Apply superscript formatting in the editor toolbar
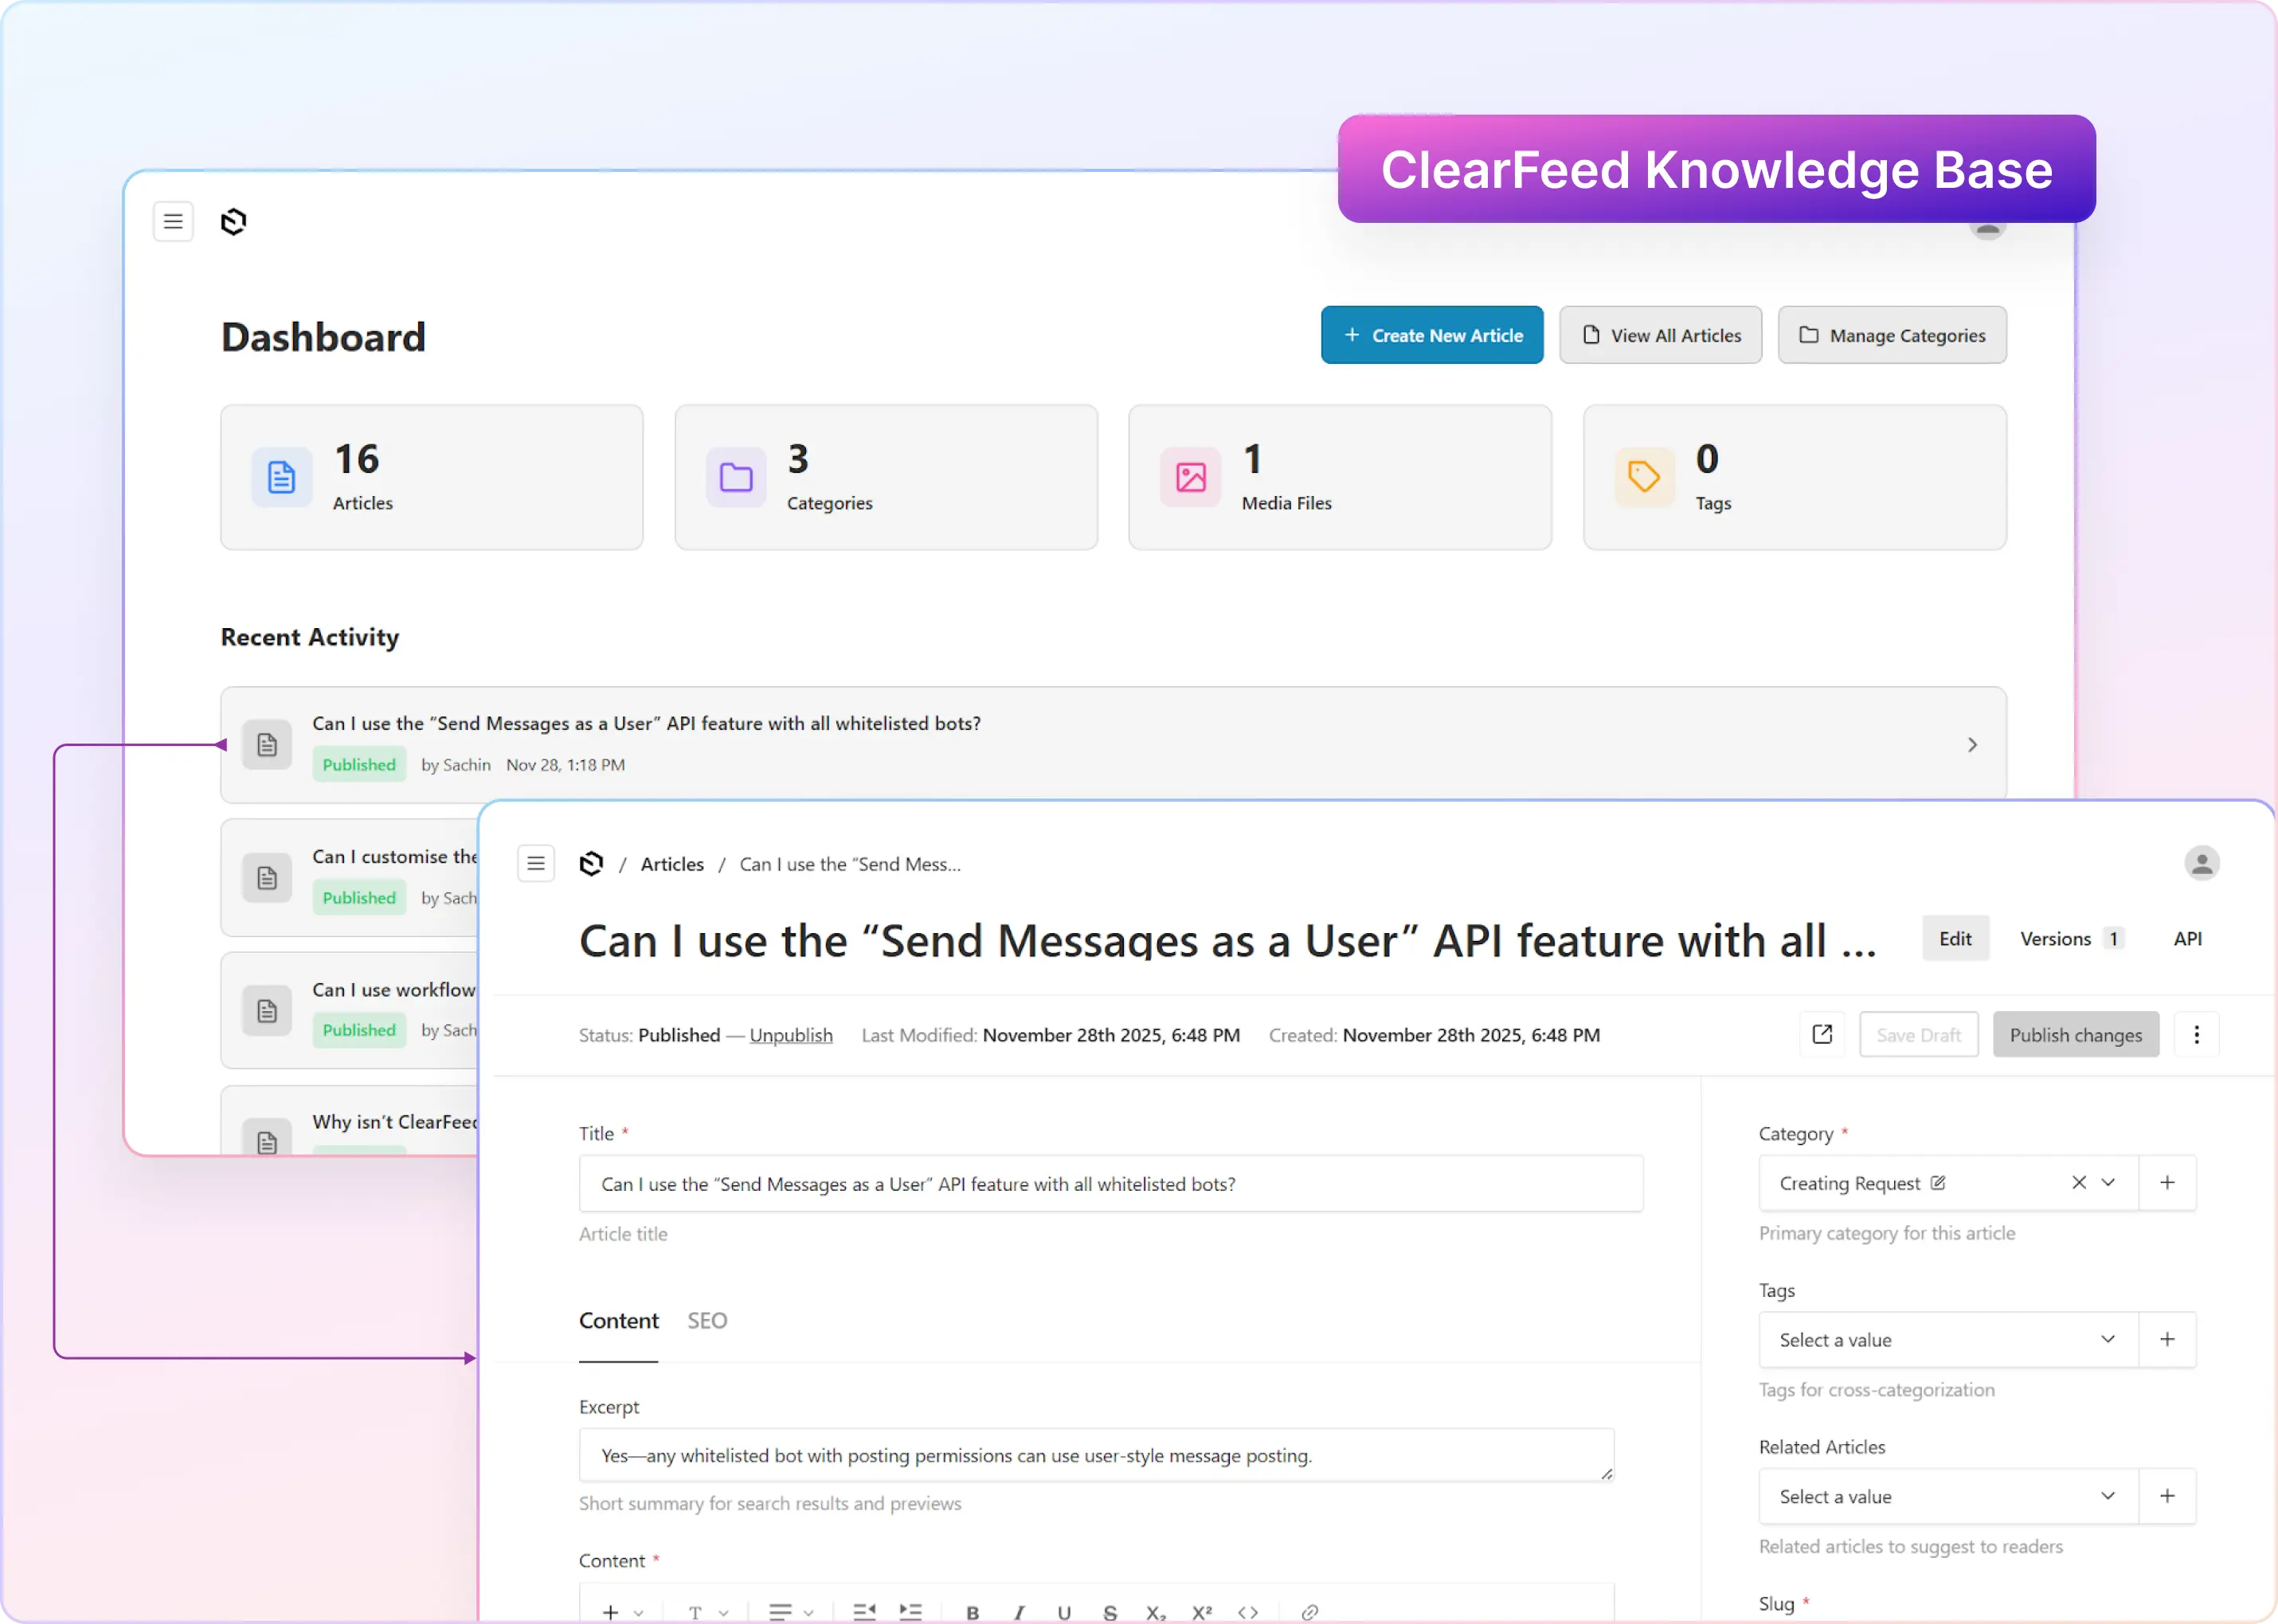 coord(1200,1611)
